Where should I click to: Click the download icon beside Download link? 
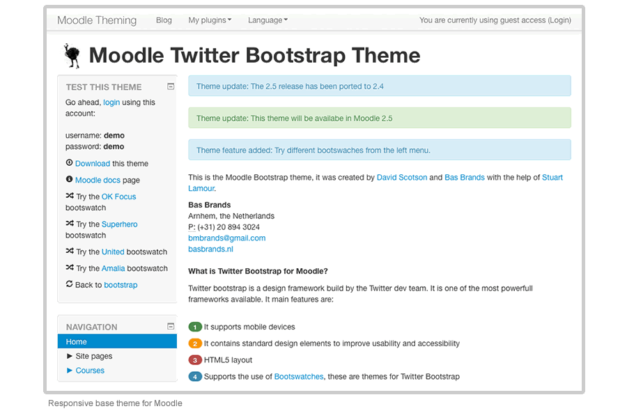[69, 163]
